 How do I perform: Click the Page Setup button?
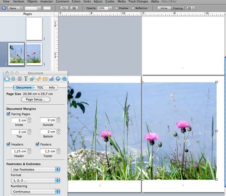tap(36, 99)
